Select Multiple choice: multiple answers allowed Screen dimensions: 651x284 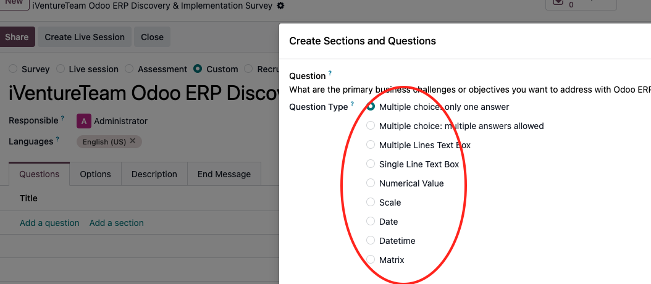371,126
